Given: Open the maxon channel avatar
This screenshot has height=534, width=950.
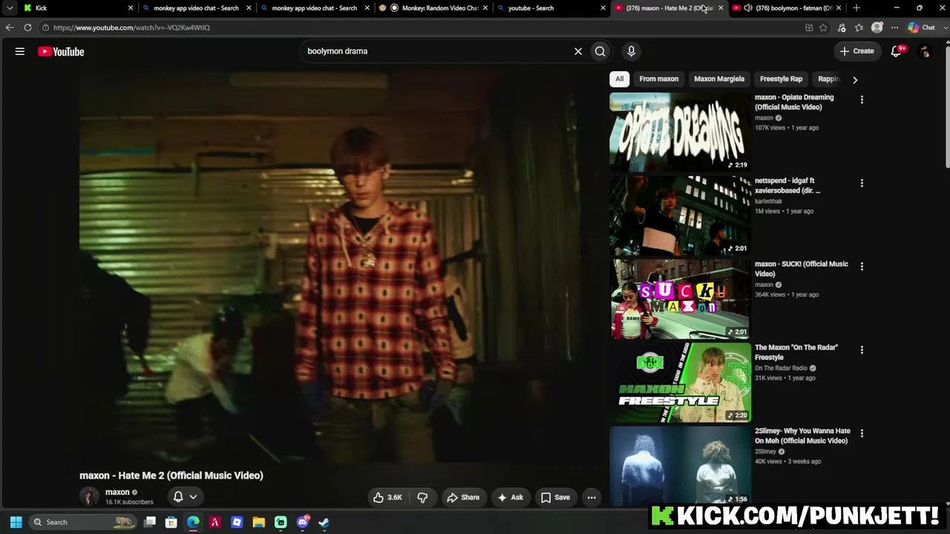Looking at the screenshot, I should [89, 497].
